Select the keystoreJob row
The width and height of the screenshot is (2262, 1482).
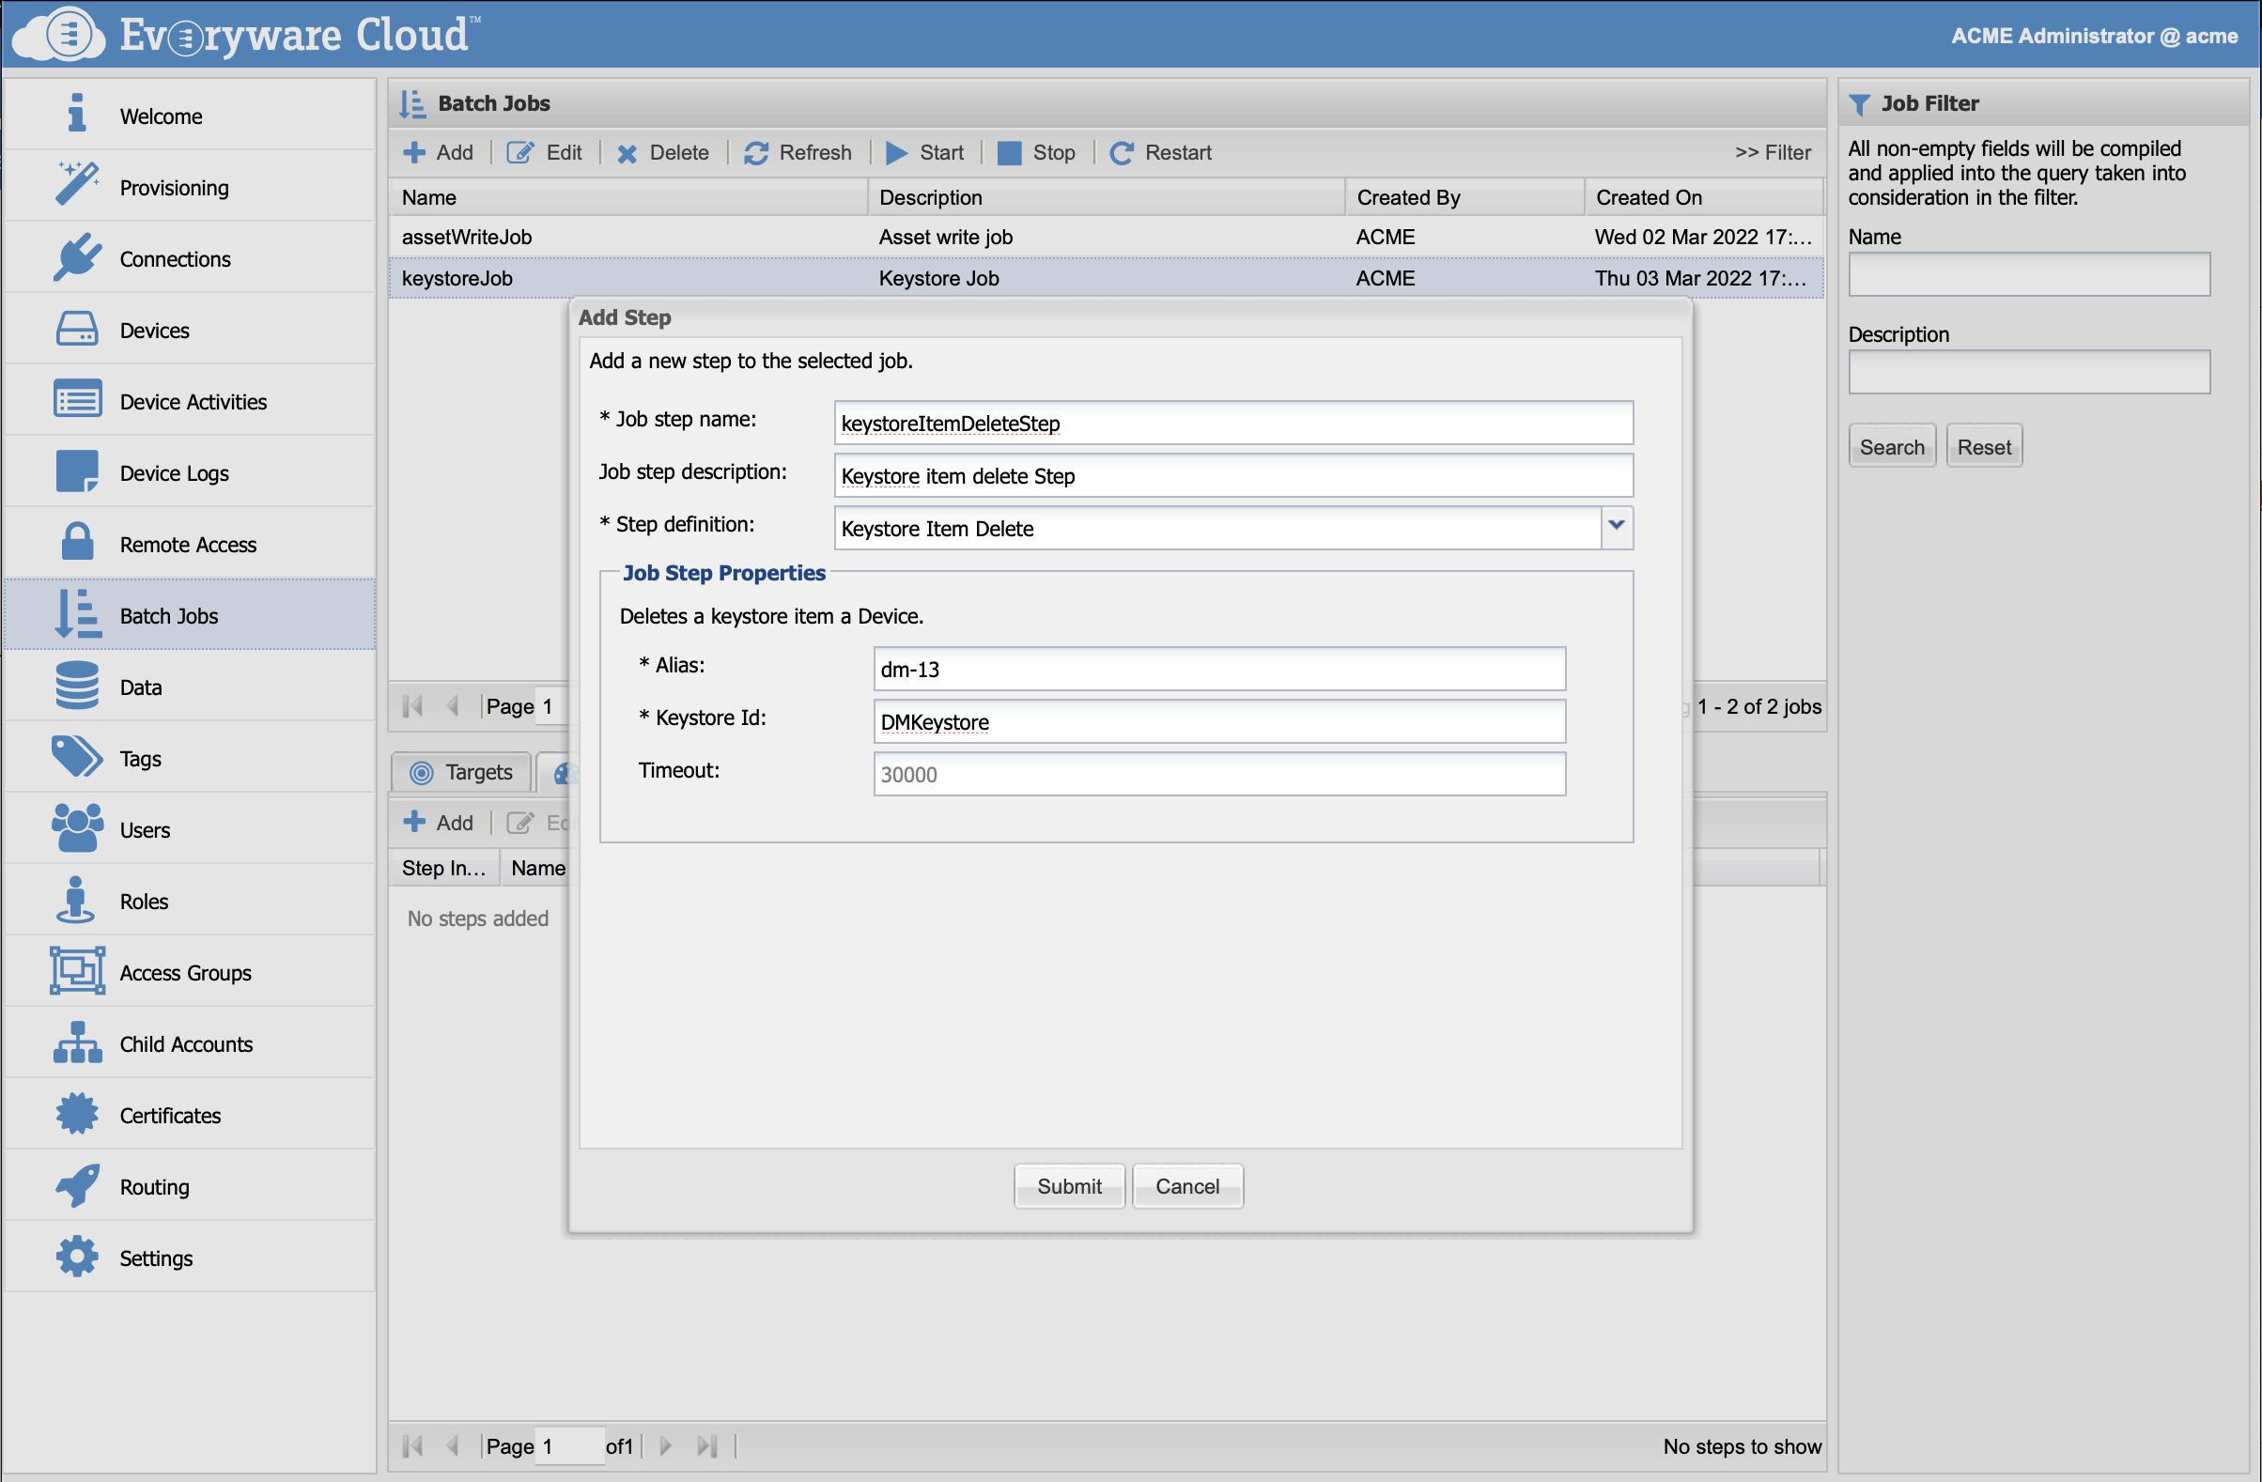click(x=1107, y=278)
